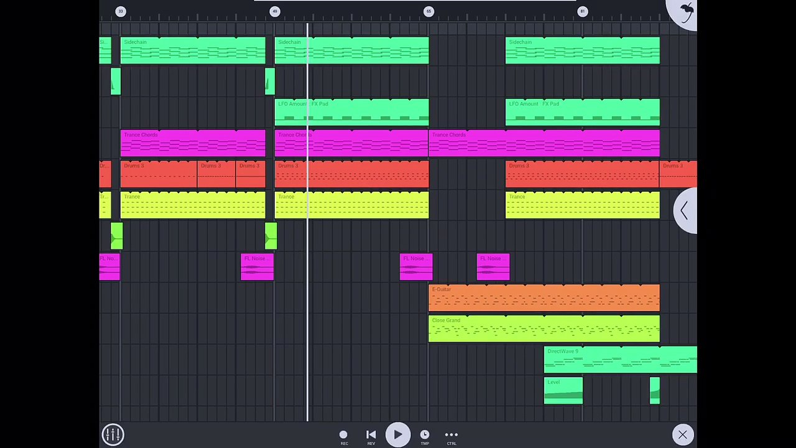The image size is (796, 448).
Task: Select LFO Amount FX Pad clip near bar 81
Action: (583, 112)
